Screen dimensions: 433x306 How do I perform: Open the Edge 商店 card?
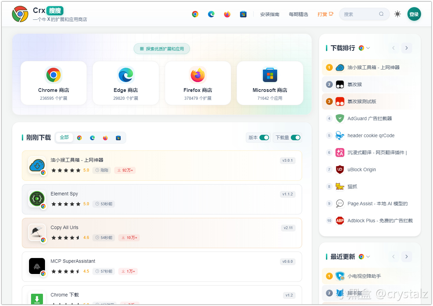click(126, 83)
